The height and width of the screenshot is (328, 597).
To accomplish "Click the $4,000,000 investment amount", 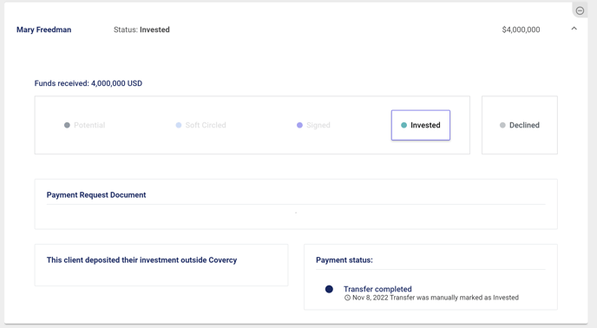I will point(521,30).
